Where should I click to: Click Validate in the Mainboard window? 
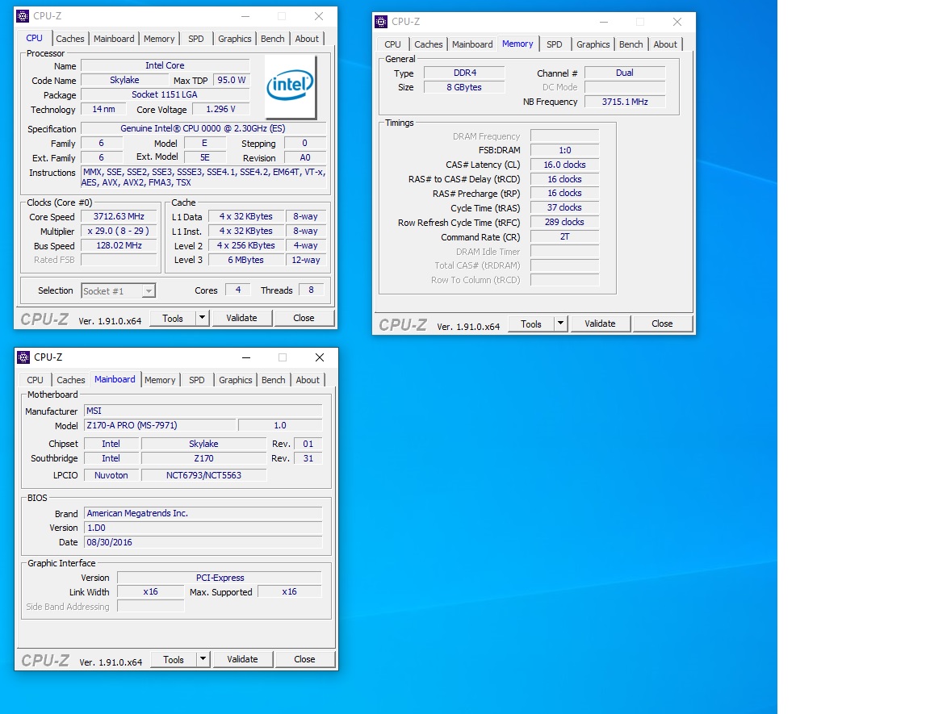242,659
